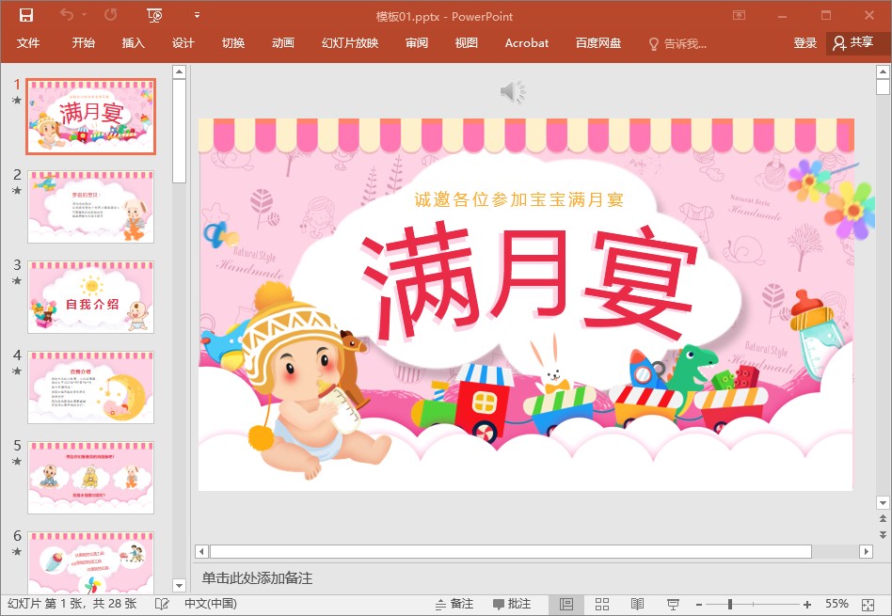Image resolution: width=892 pixels, height=616 pixels.
Task: Click the Undo arrow icon
Action: coord(67,15)
